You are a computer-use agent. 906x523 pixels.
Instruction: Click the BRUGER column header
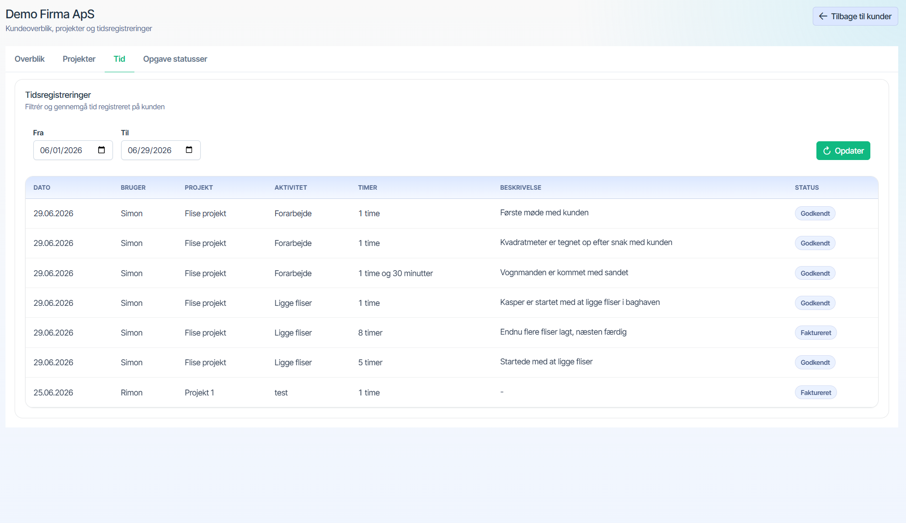(133, 187)
